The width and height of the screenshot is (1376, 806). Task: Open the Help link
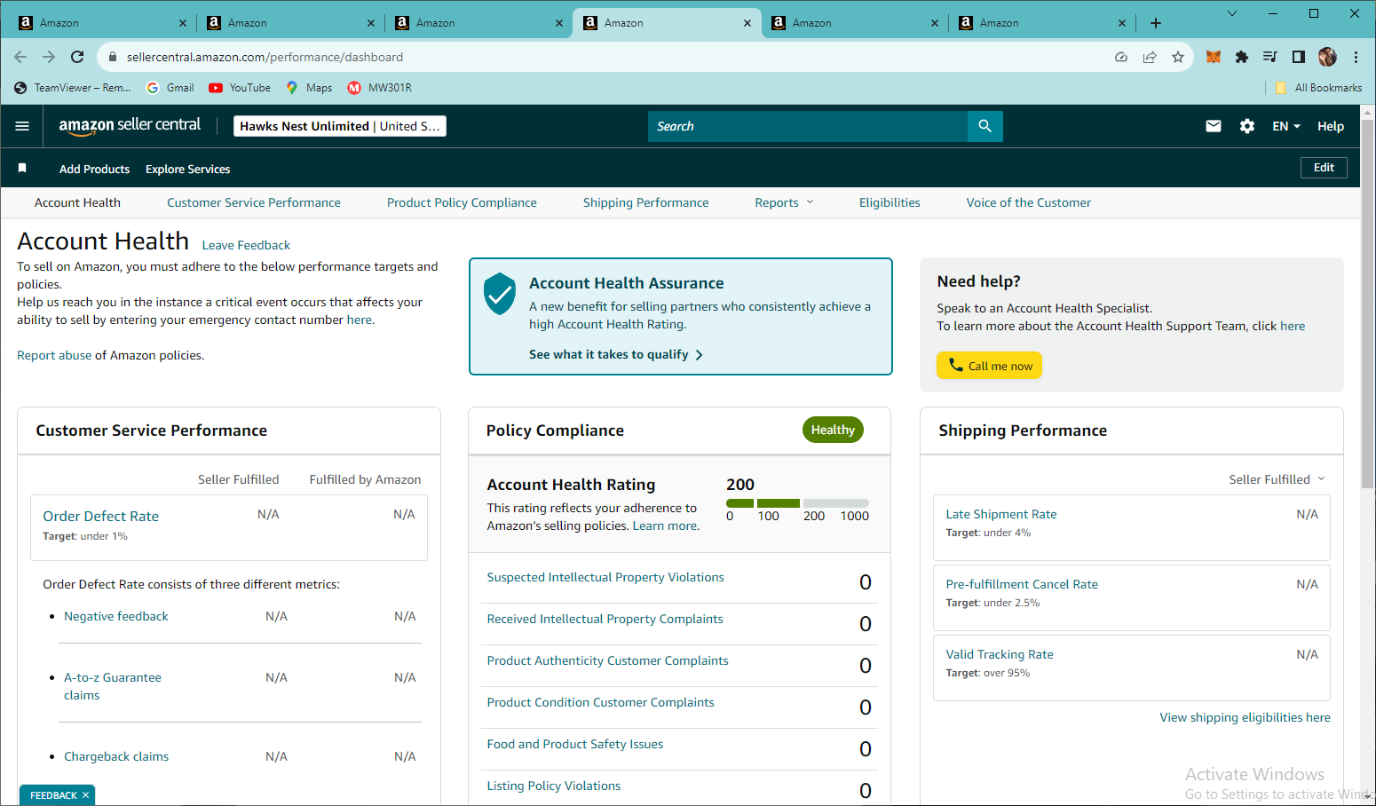pos(1330,126)
